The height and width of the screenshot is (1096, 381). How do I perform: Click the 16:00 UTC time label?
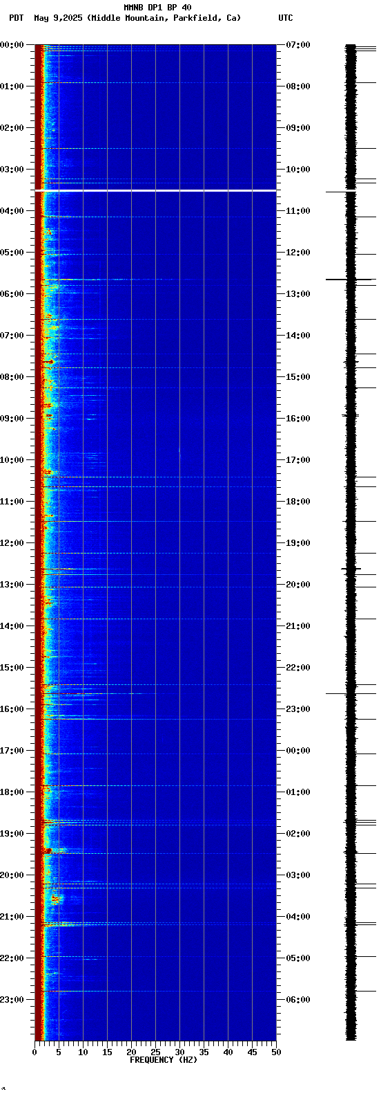[x=298, y=419]
